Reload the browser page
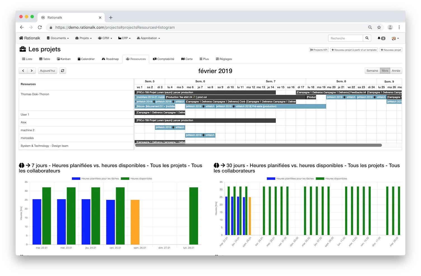Viewport: 421px width, 276px height. [x=40, y=27]
